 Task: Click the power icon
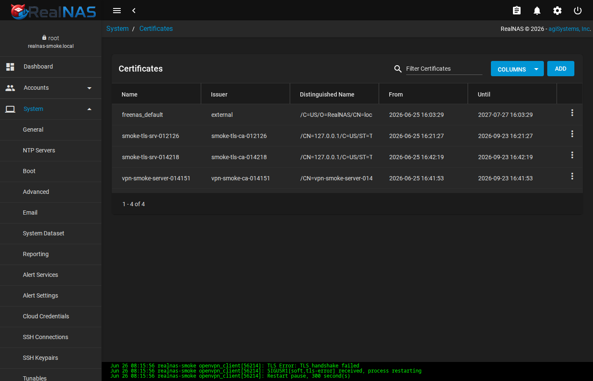tap(578, 11)
